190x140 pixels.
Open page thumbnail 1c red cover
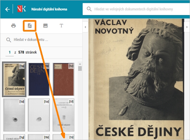(x=64, y=79)
